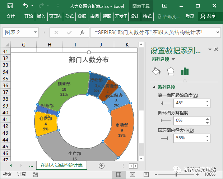Expand the formula bar with the chevron

click(218, 32)
